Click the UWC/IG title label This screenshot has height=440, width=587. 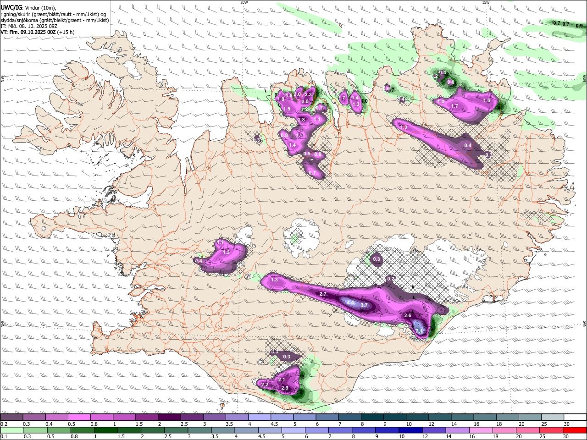[11, 7]
